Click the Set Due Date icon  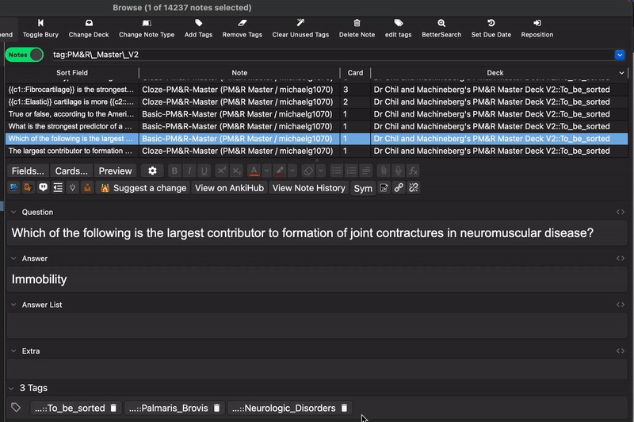pyautogui.click(x=491, y=24)
